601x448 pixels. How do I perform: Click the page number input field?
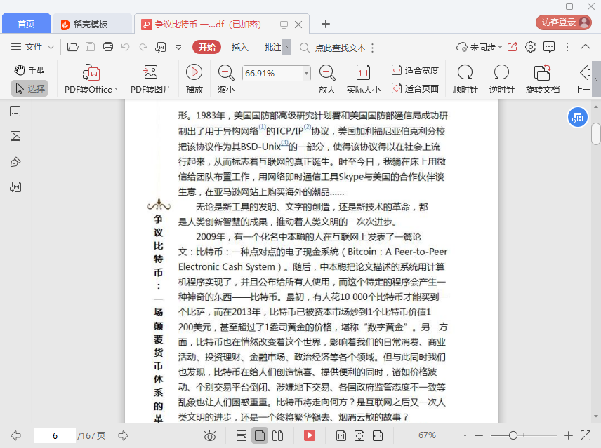tap(54, 435)
